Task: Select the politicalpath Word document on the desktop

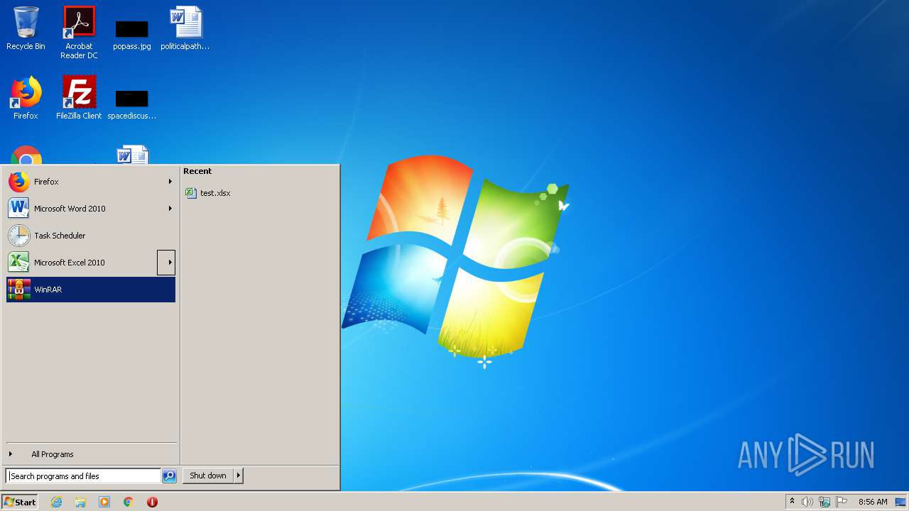Action: [185, 29]
